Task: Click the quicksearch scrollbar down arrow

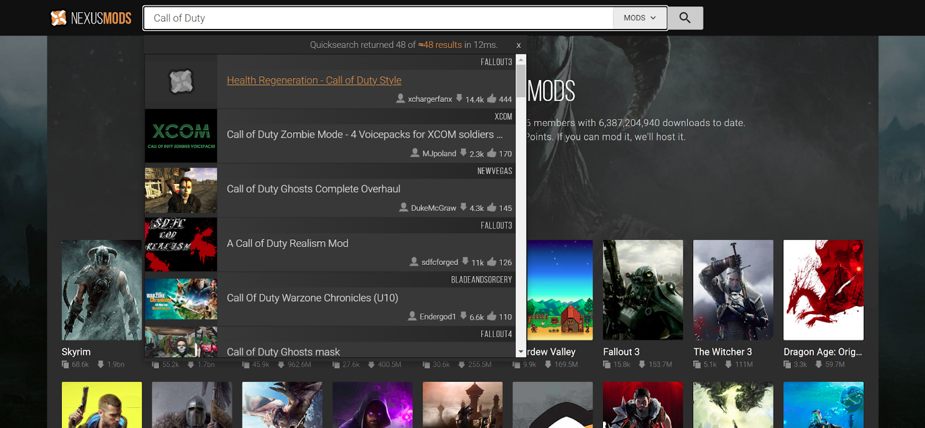Action: (x=521, y=352)
